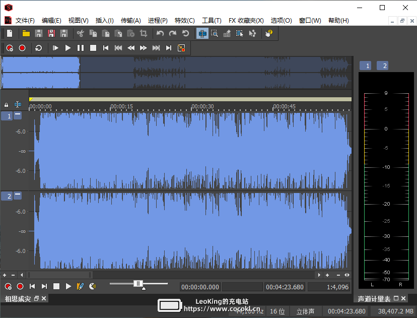Click the What's This help icon
The image size is (417, 318).
(x=269, y=33)
